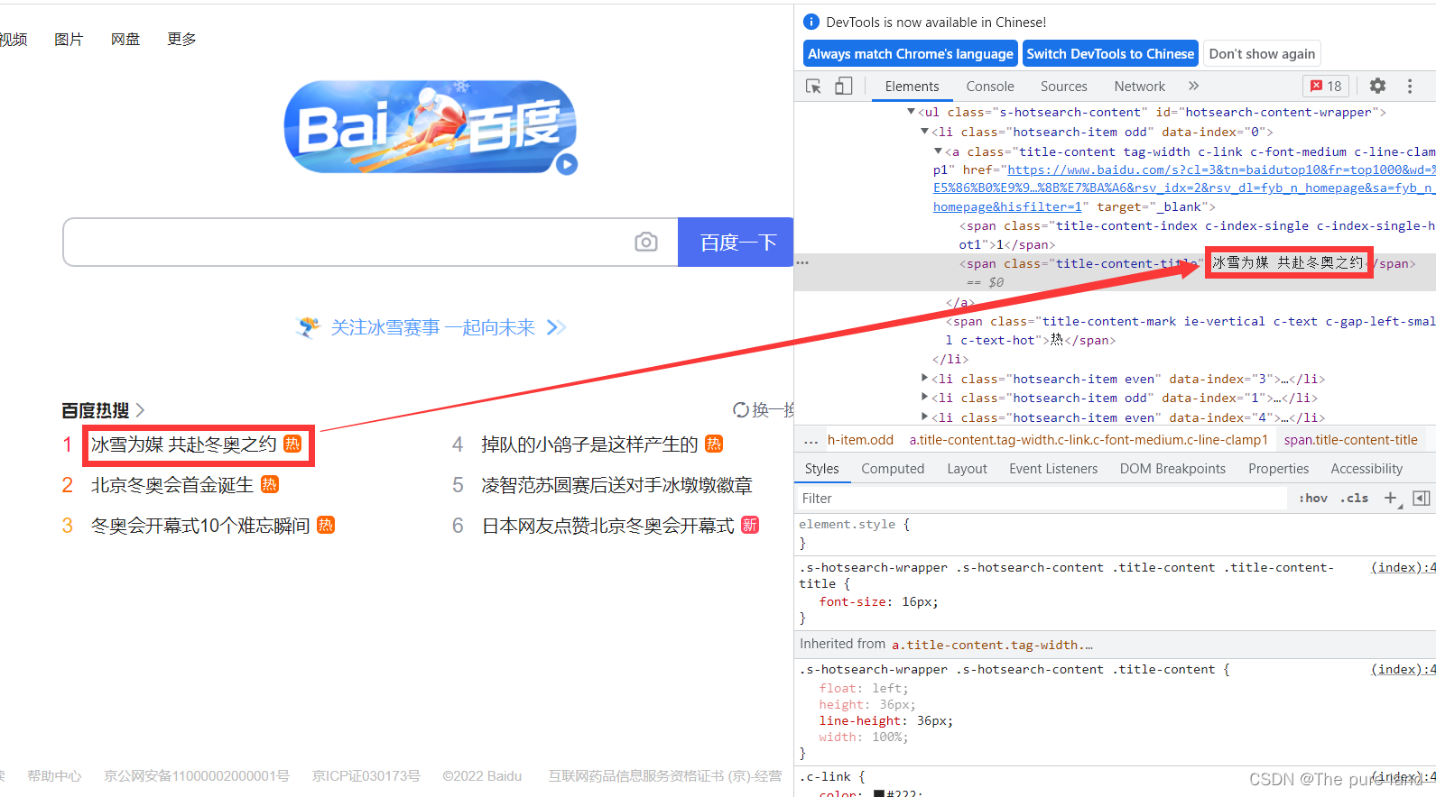This screenshot has width=1436, height=797.
Task: Toggle device toolbar icon in DevTools
Action: pyautogui.click(x=843, y=86)
